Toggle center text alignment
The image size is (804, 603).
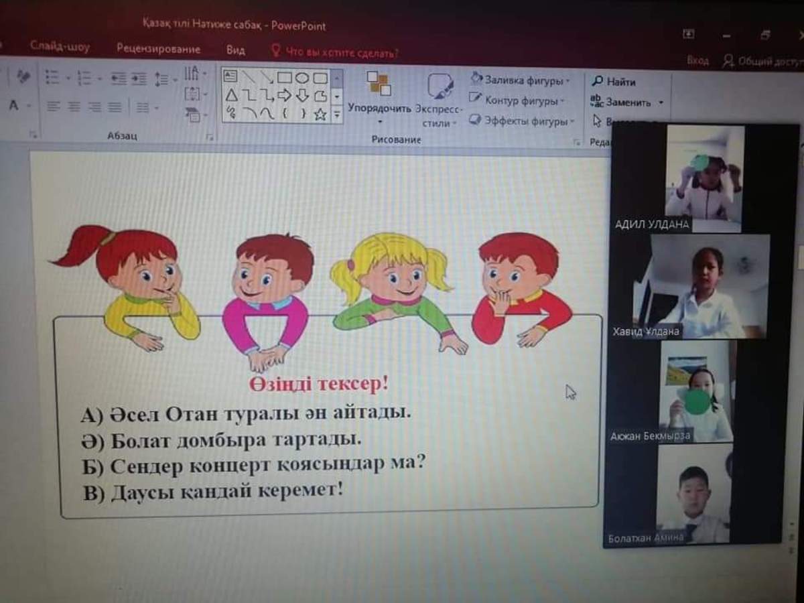click(x=74, y=107)
